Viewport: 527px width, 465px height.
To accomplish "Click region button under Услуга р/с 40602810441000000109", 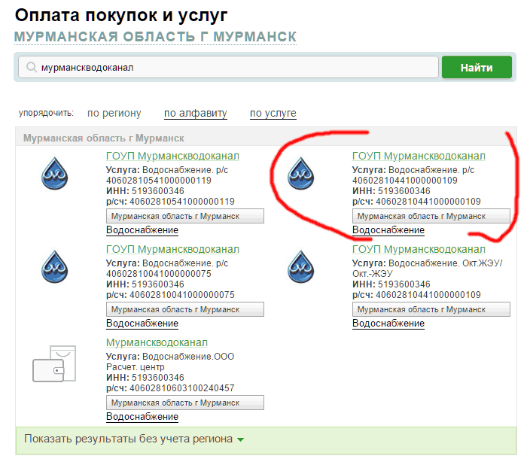I will (x=431, y=216).
